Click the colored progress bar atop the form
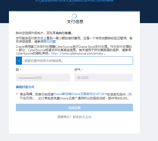Image resolution: width=158 pixels, height=141 pixels. click(x=74, y=12)
